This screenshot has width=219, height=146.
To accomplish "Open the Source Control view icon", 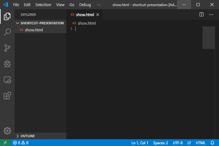I will pyautogui.click(x=7, y=48).
